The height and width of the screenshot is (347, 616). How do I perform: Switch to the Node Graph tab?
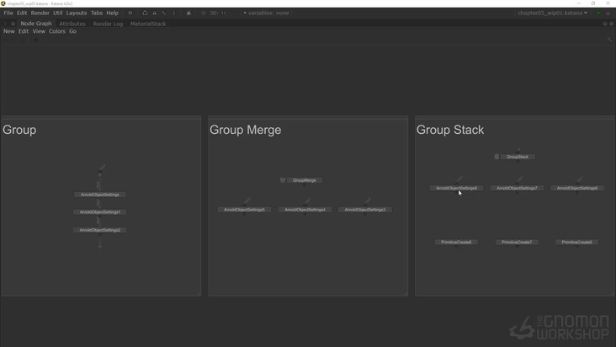point(36,24)
